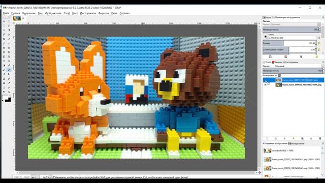Open the tool options panel configuration menu

coord(323,18)
